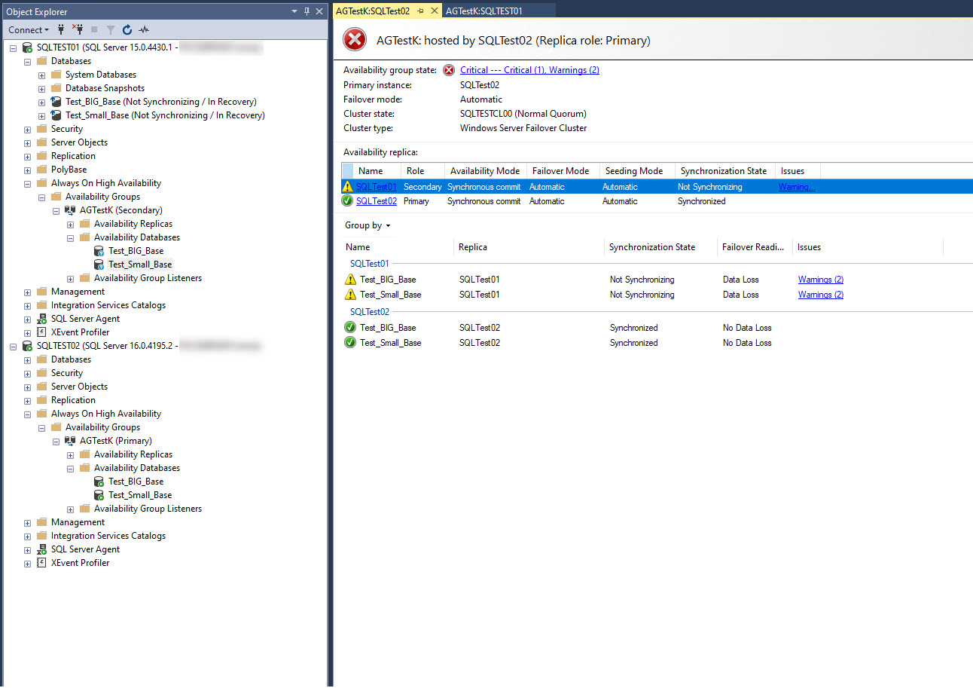The width and height of the screenshot is (973, 688).
Task: Expand the SQLTEST02 Databases folder
Action: point(28,359)
